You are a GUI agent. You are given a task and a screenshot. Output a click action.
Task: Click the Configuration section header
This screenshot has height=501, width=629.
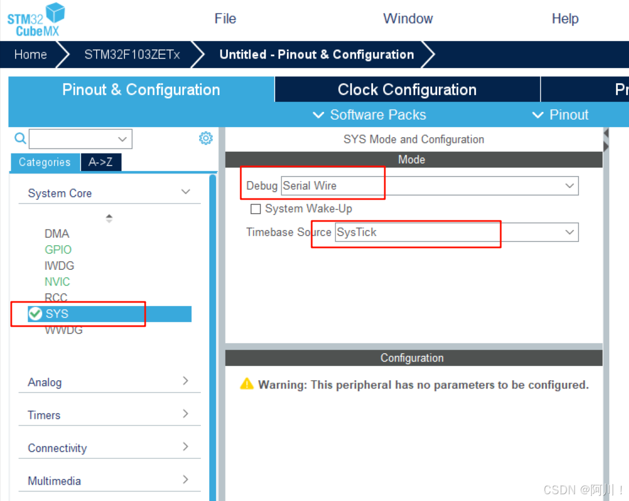click(414, 358)
